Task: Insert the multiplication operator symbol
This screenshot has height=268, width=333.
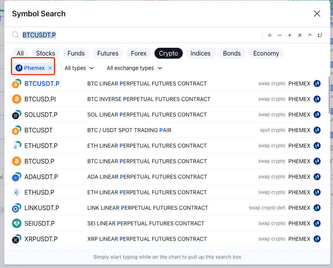Action: [300, 35]
